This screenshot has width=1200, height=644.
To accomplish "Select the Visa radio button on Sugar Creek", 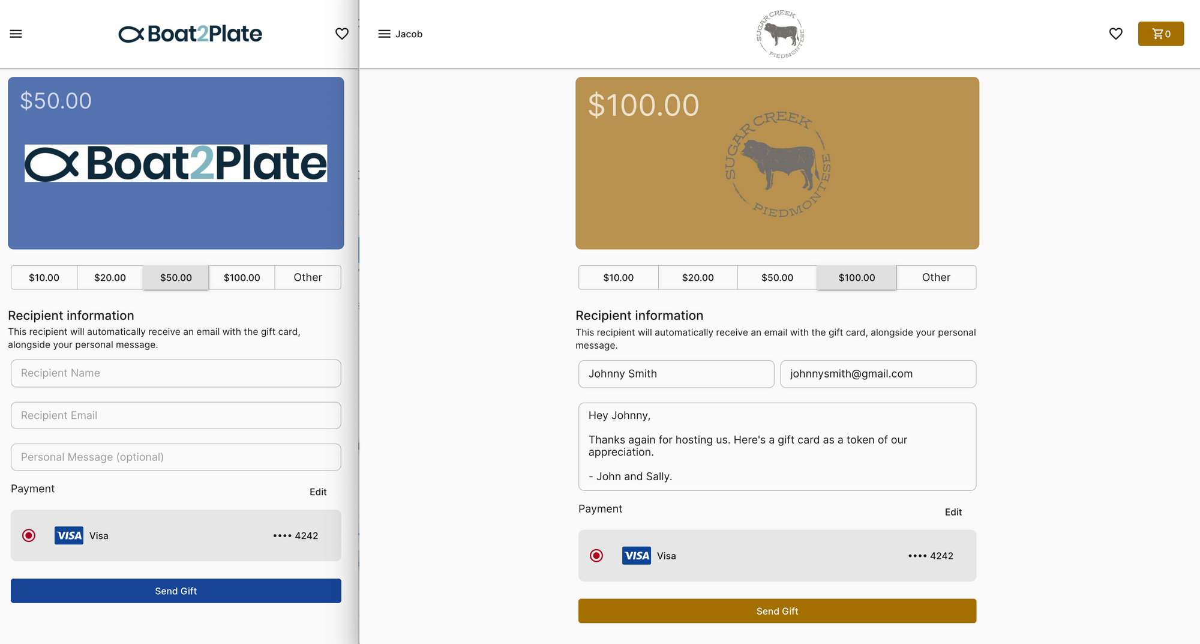I will tap(596, 556).
